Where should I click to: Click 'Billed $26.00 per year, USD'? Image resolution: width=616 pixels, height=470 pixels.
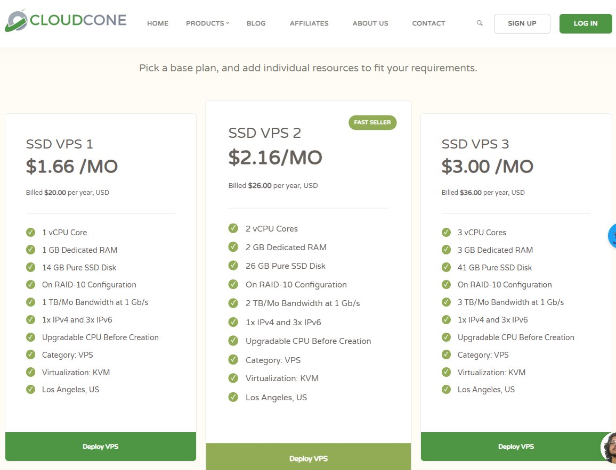(x=273, y=186)
